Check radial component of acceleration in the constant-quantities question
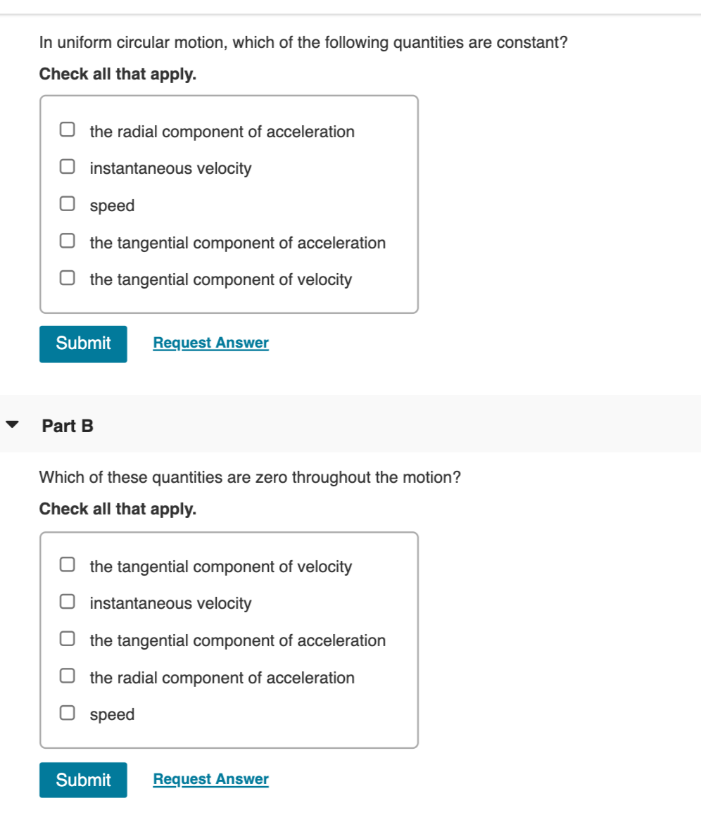Image resolution: width=701 pixels, height=815 pixels. click(x=67, y=130)
